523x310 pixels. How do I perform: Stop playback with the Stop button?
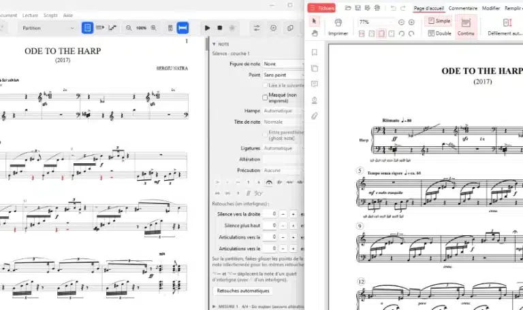click(219, 28)
